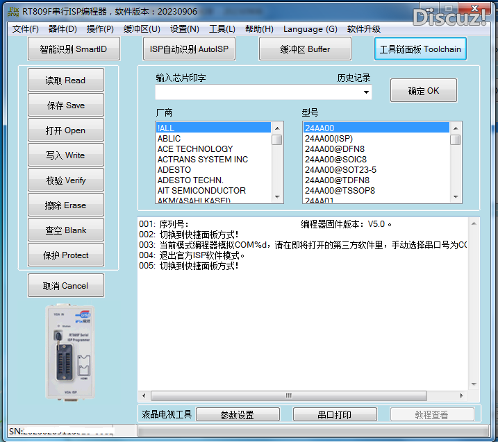Click the 查空 Blank button
498x442 pixels.
pyautogui.click(x=66, y=230)
